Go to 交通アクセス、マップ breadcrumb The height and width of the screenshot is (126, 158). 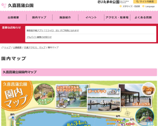tap(35, 47)
